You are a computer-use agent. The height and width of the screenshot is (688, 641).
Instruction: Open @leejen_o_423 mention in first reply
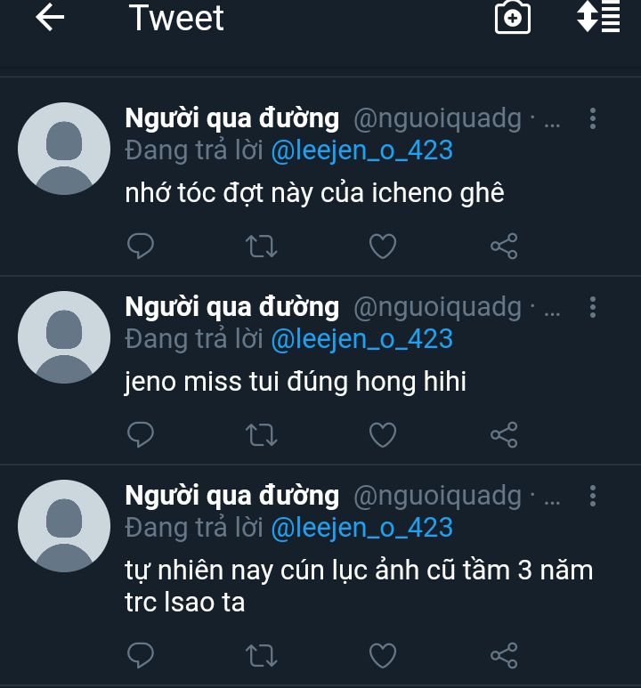point(361,150)
